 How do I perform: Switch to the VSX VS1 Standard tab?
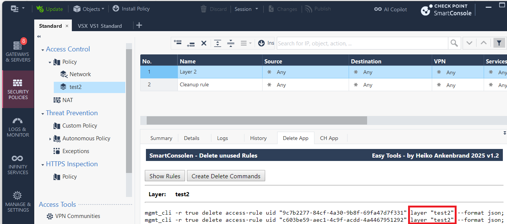[100, 26]
